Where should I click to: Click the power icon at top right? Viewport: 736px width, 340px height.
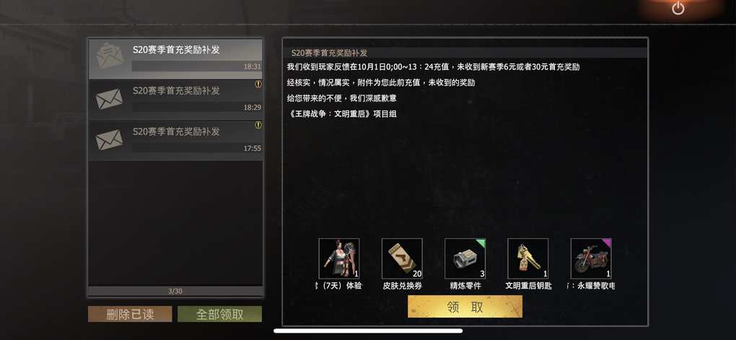point(678,8)
